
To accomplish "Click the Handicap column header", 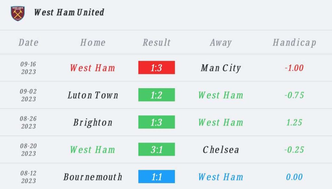I will pyautogui.click(x=294, y=43).
